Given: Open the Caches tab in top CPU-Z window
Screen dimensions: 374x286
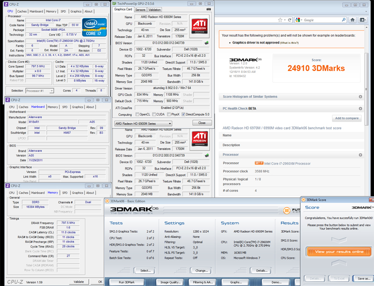Looking at the screenshot, I should tap(22, 11).
